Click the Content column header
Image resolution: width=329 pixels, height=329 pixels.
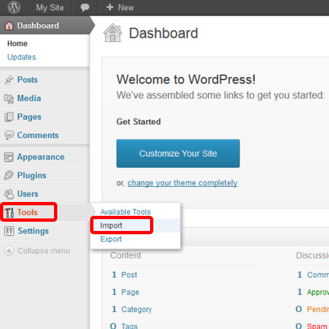pyautogui.click(x=126, y=255)
